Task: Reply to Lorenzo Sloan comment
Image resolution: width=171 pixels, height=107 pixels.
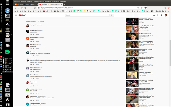Action: pos(37,79)
